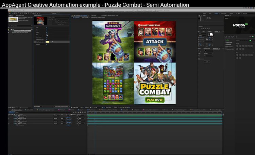
Task: Select the Eraser tool
Action: point(35,13)
